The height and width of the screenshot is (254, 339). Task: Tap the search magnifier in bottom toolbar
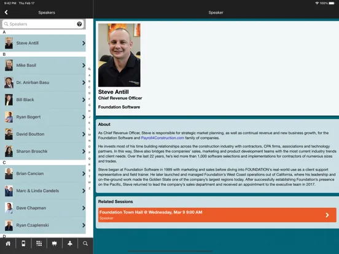pos(85,244)
